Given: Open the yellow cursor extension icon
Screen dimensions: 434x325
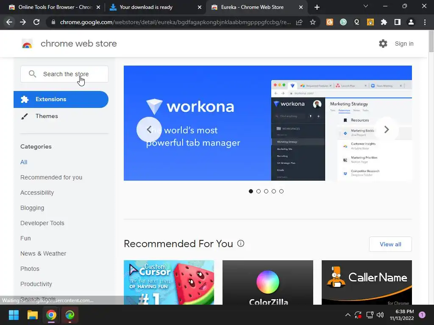Looking at the screenshot, I should pyautogui.click(x=370, y=22).
